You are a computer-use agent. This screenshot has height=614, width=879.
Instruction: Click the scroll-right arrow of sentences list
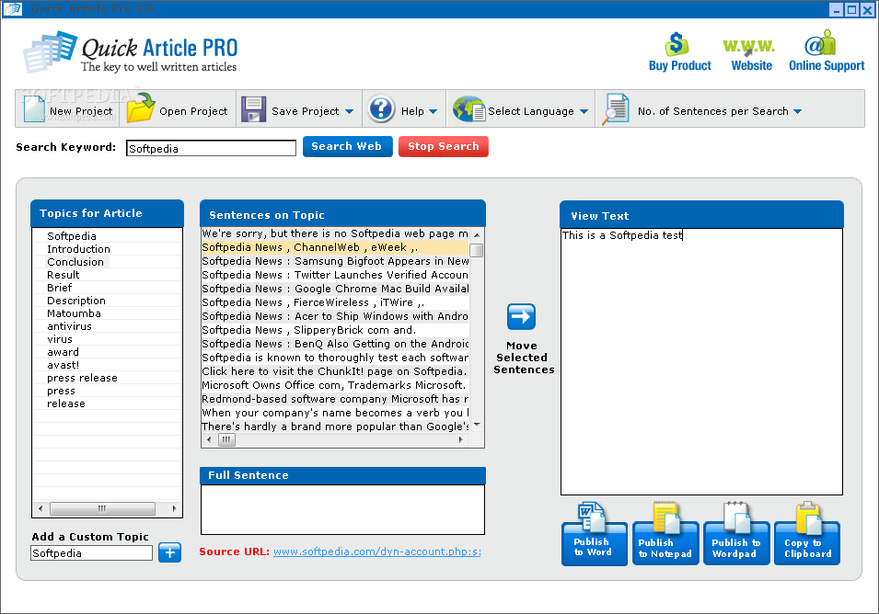[x=461, y=440]
